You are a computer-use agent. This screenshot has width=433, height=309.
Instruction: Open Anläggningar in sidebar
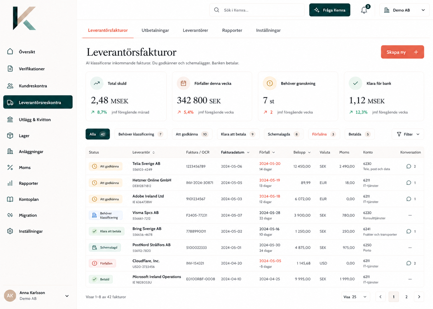[38, 152]
